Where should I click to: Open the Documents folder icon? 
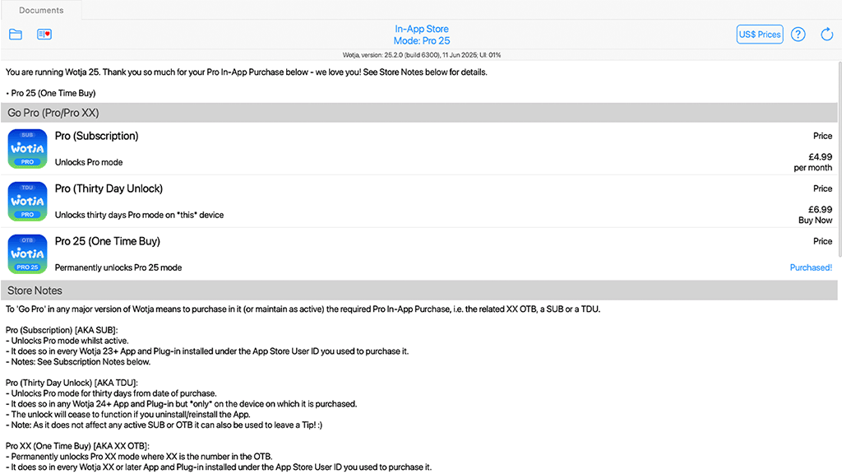pyautogui.click(x=16, y=34)
